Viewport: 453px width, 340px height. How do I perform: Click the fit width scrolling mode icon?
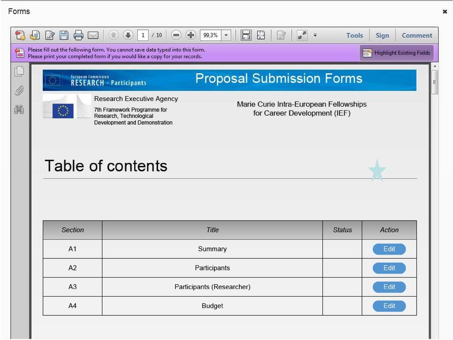pos(246,35)
